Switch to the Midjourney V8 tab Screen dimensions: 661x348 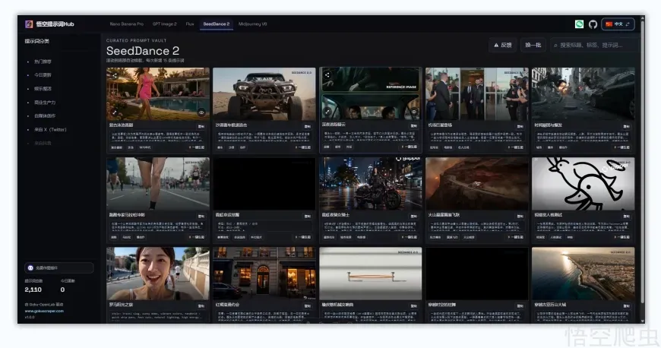(252, 24)
